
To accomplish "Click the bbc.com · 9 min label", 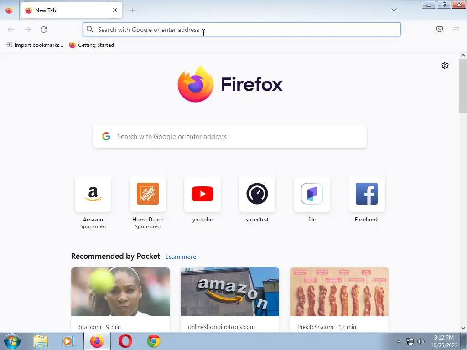I will (99, 327).
